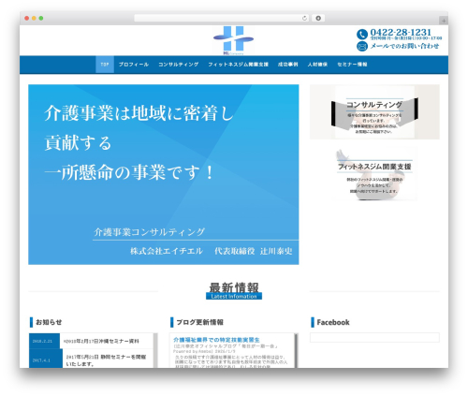Open the 人材確保 menu item
This screenshot has width=468, height=396.
(317, 65)
